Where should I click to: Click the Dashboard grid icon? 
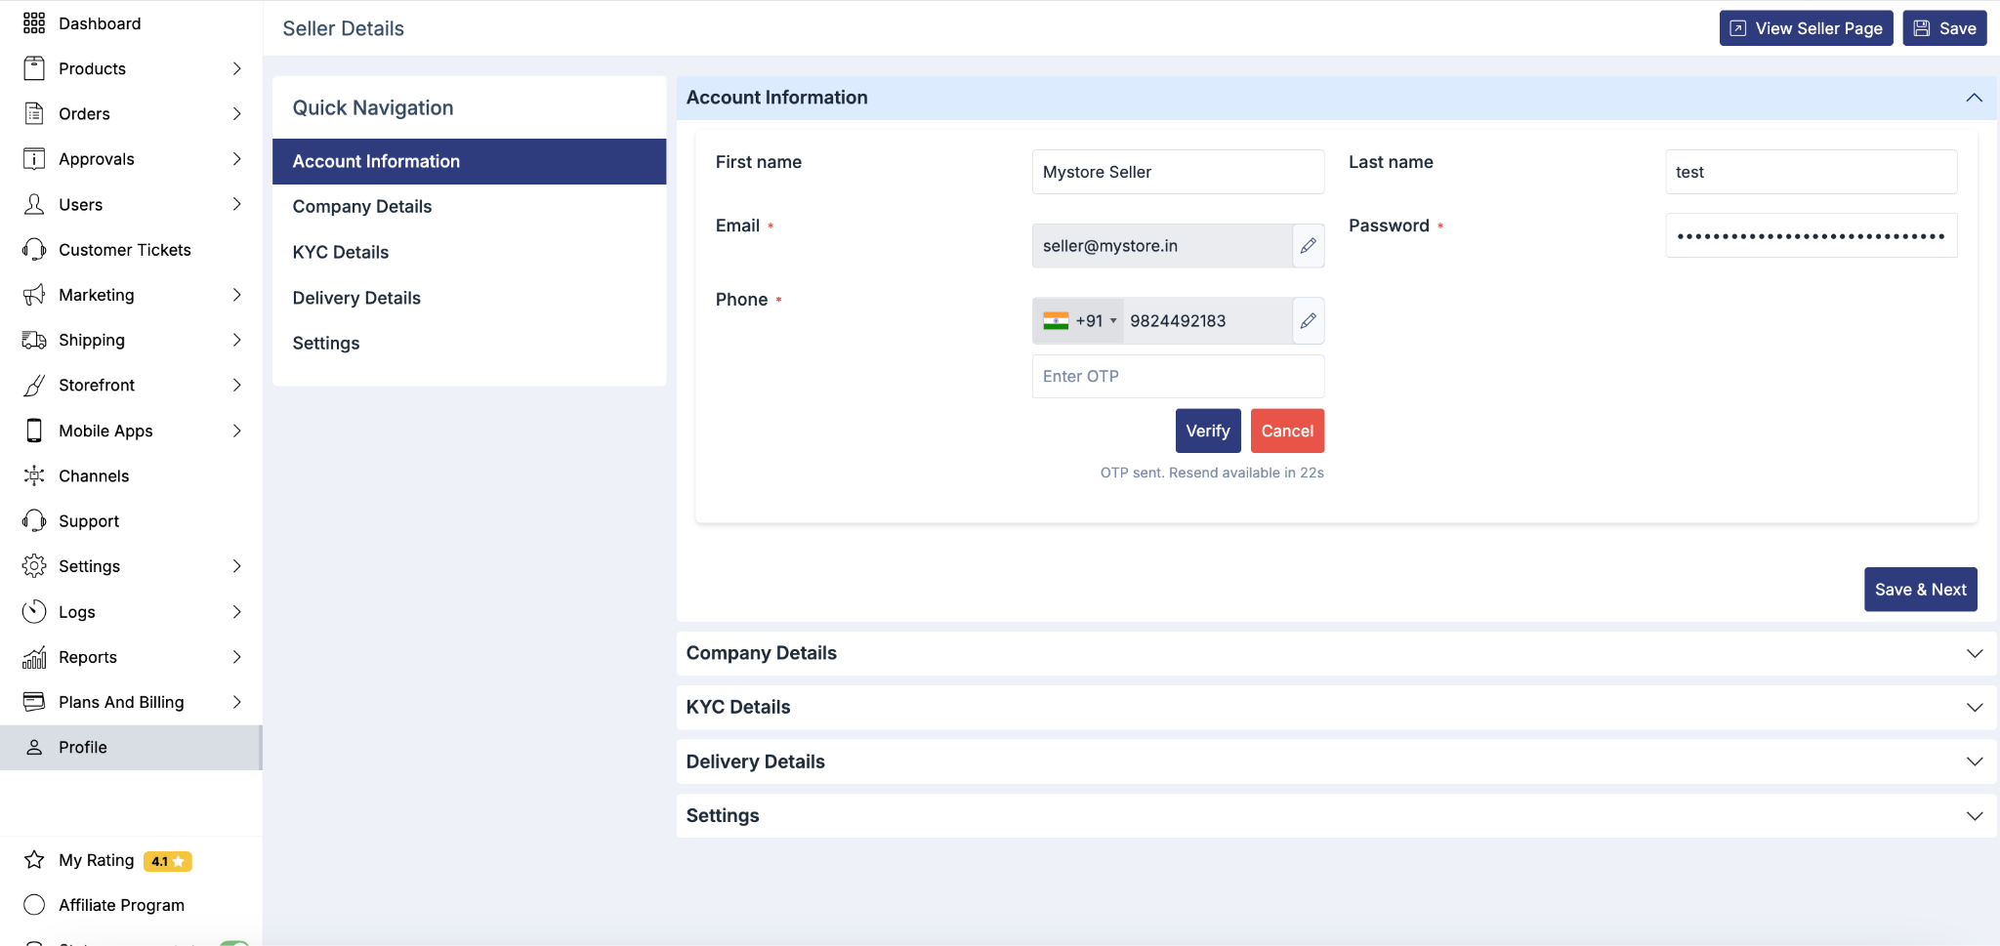point(34,23)
